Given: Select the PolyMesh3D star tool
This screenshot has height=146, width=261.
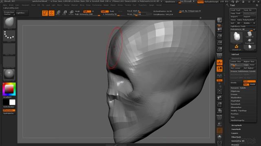Looking at the screenshot, I should pos(249,41).
